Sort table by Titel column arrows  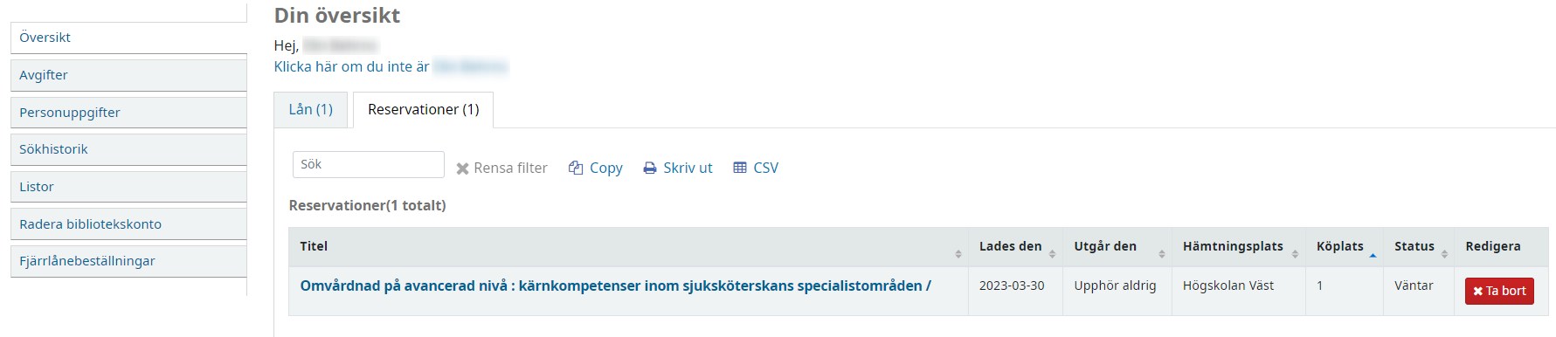(958, 253)
